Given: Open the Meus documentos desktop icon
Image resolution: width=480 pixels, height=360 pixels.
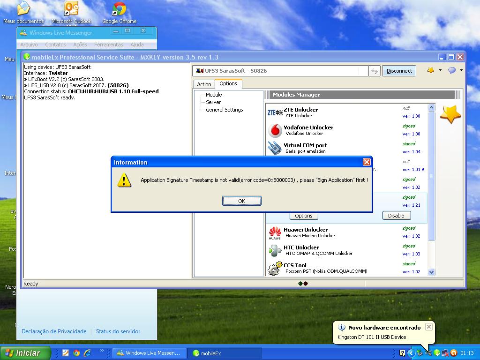Looking at the screenshot, I should pyautogui.click(x=23, y=12).
